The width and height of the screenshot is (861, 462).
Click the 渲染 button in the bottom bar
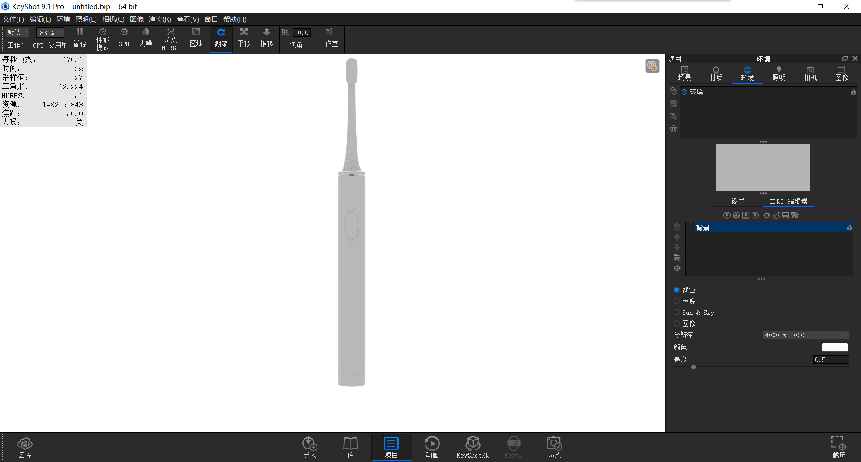[x=554, y=446]
